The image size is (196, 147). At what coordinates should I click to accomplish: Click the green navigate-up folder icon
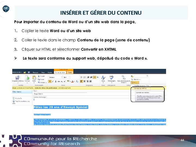(25, 72)
